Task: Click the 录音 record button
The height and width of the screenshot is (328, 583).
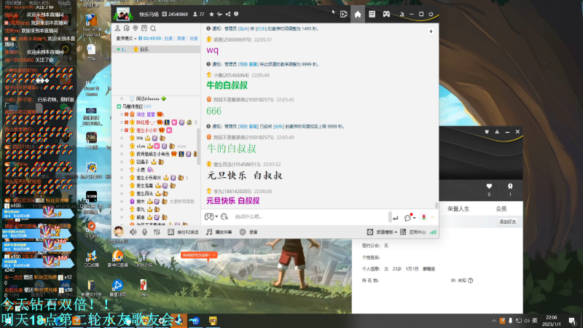Action: point(249,232)
